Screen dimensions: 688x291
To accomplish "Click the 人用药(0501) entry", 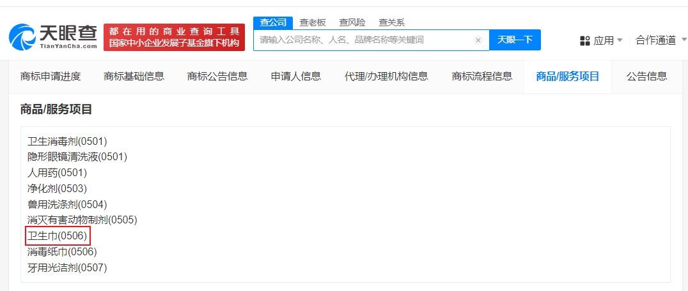I will click(x=57, y=172).
